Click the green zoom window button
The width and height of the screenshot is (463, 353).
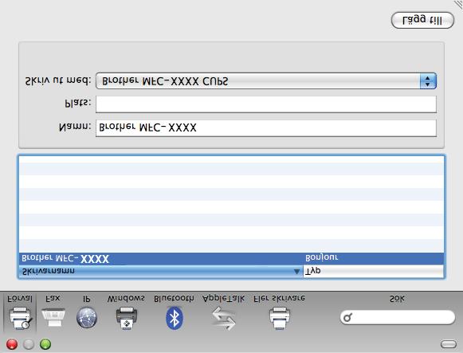45,344
